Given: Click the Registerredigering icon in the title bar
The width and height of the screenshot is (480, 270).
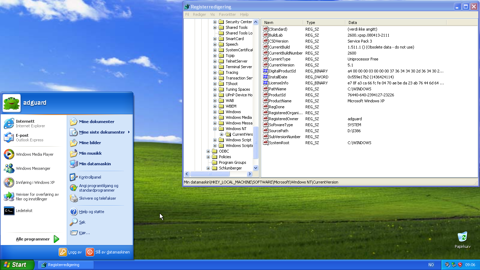Looking at the screenshot, I should (186, 6).
